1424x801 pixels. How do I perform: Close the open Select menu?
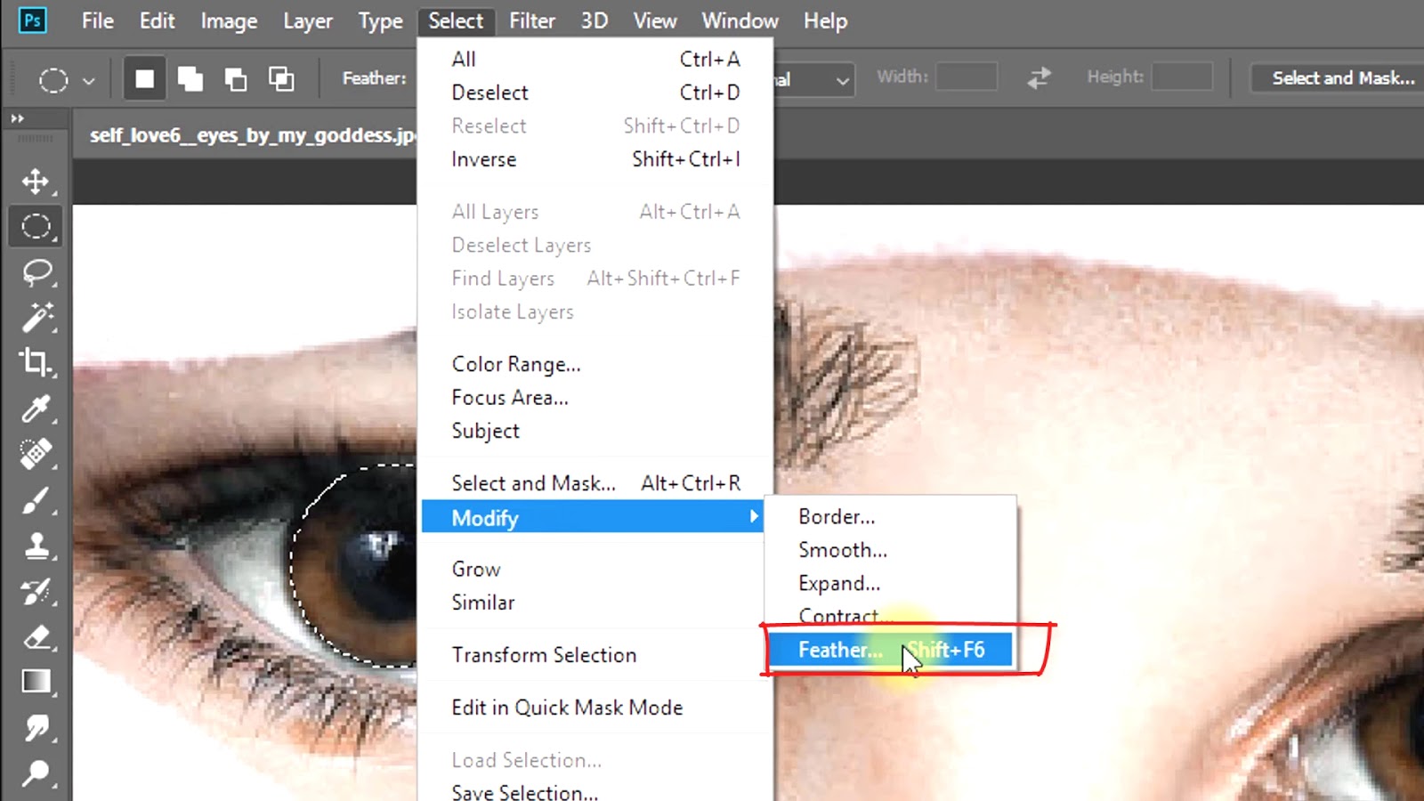pos(456,20)
